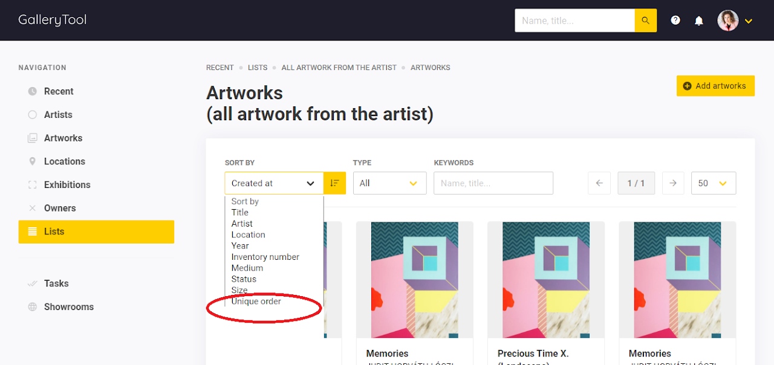774x365 pixels.
Task: Select Unique order sort option
Action: click(256, 301)
